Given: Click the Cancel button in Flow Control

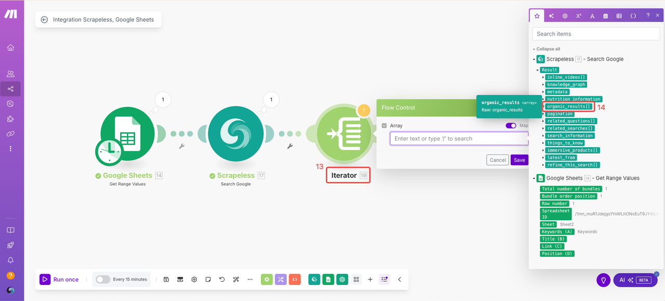Looking at the screenshot, I should [497, 160].
